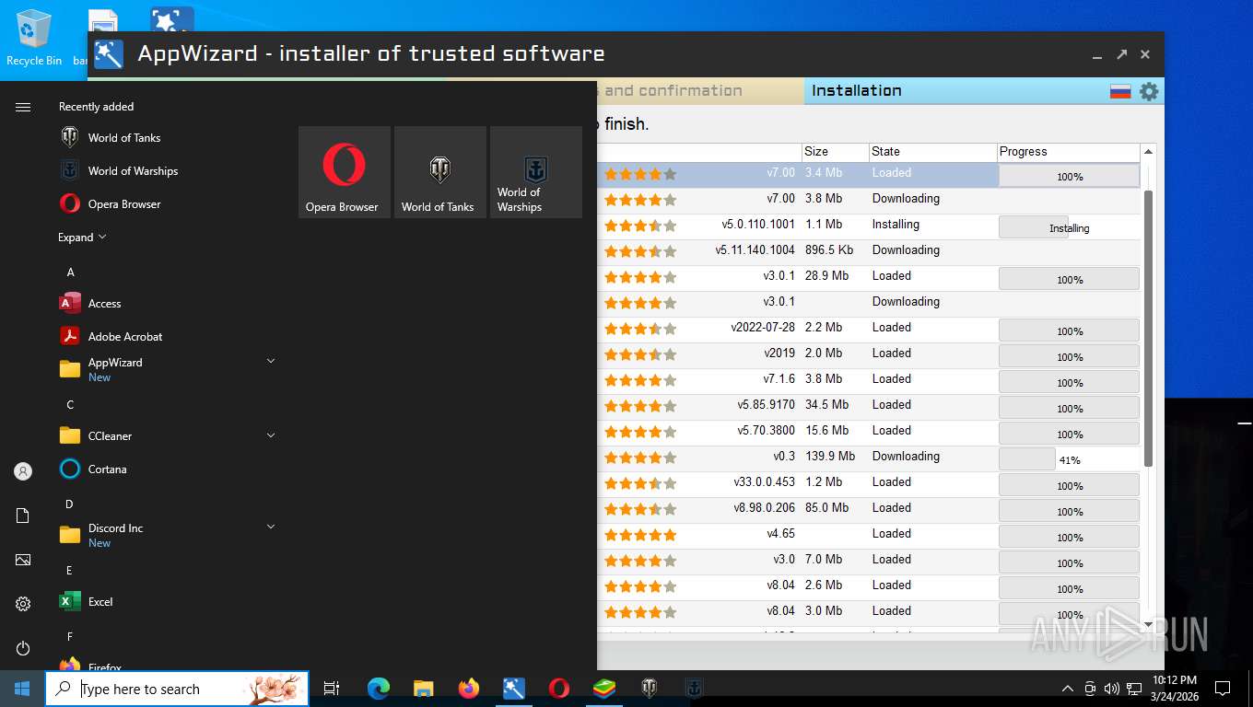Launch World of Warships pinned tile

point(535,172)
